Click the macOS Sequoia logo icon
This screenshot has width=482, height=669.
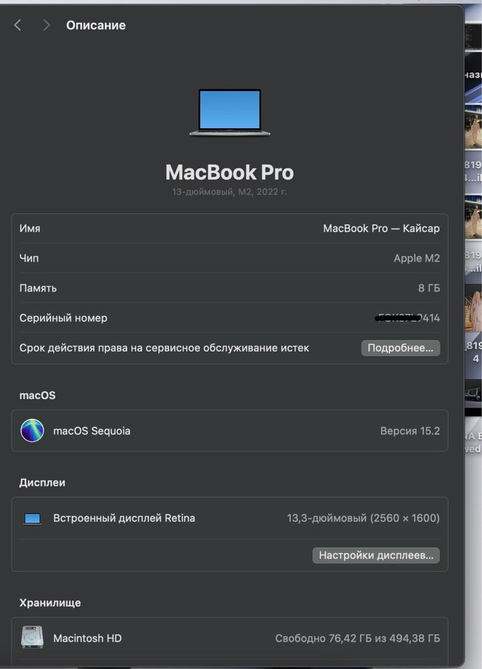[x=32, y=430]
